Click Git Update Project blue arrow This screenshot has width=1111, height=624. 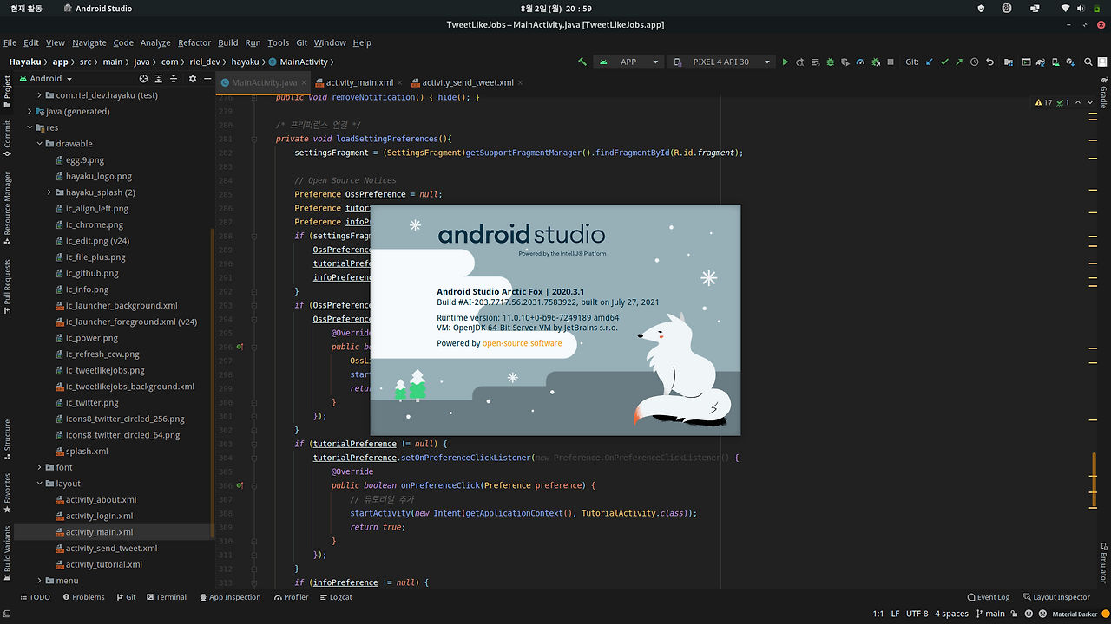click(x=929, y=62)
